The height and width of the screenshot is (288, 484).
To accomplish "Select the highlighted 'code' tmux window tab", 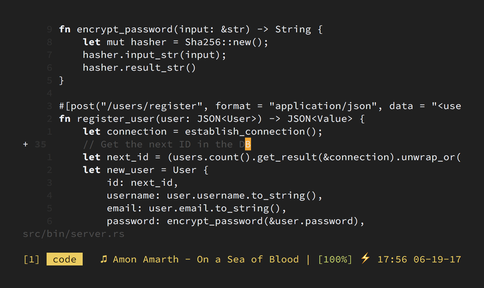I will coord(65,259).
